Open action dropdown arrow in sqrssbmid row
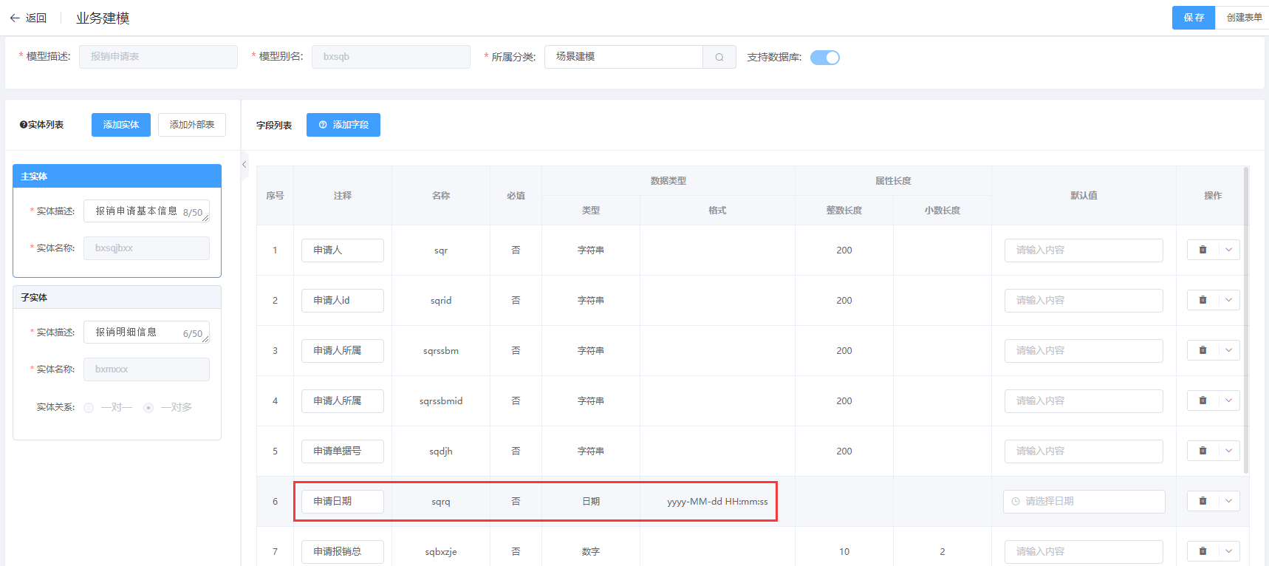The image size is (1269, 566). coord(1228,400)
